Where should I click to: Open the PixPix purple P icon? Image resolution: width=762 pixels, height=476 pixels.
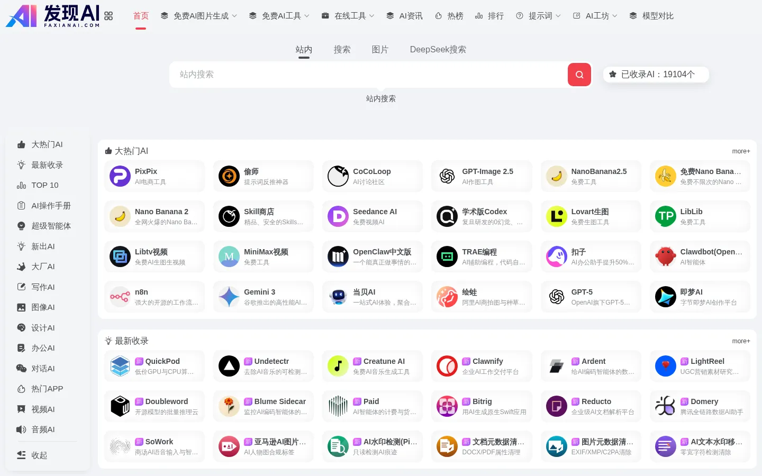(x=120, y=176)
